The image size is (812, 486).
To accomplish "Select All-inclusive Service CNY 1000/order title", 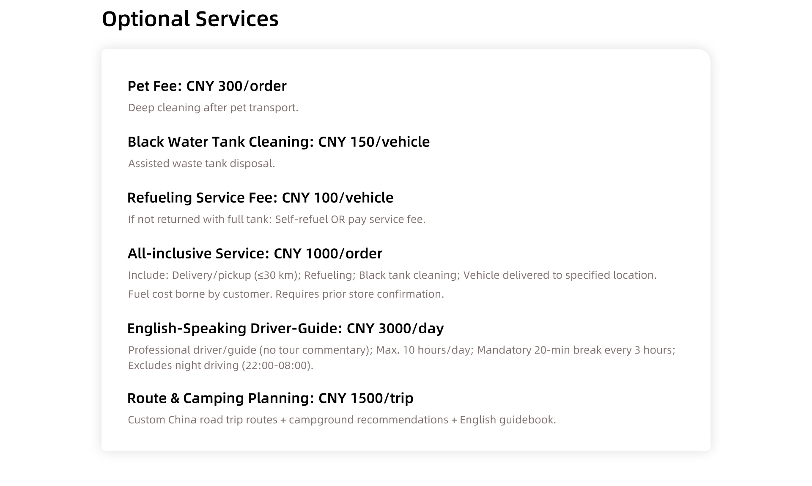I will point(255,253).
